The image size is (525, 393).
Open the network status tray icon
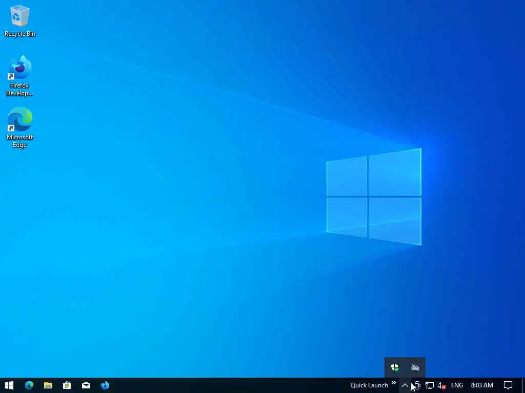[x=430, y=385]
